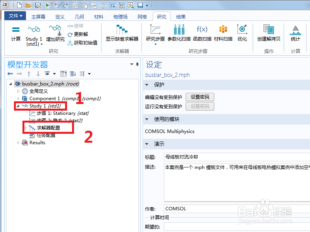Click the 期望的 expected time field
310x232 pixels.
tap(237, 227)
